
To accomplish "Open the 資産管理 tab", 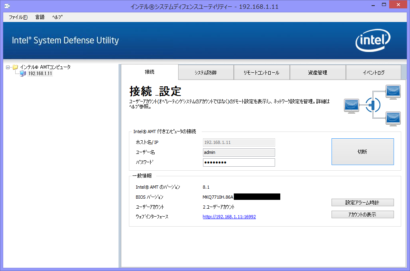I will 318,73.
